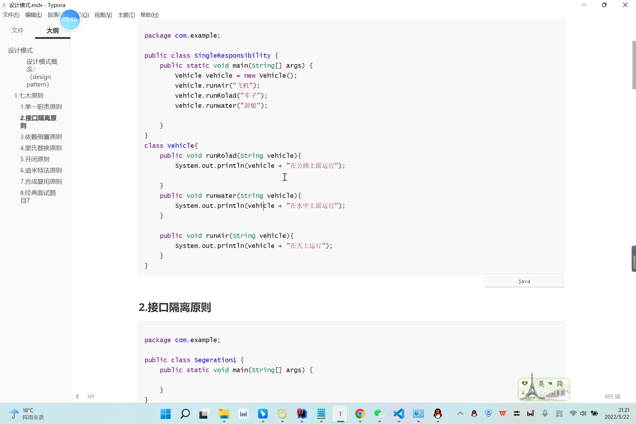
Task: Switch to the 文件 sidebar tab
Action: click(18, 30)
